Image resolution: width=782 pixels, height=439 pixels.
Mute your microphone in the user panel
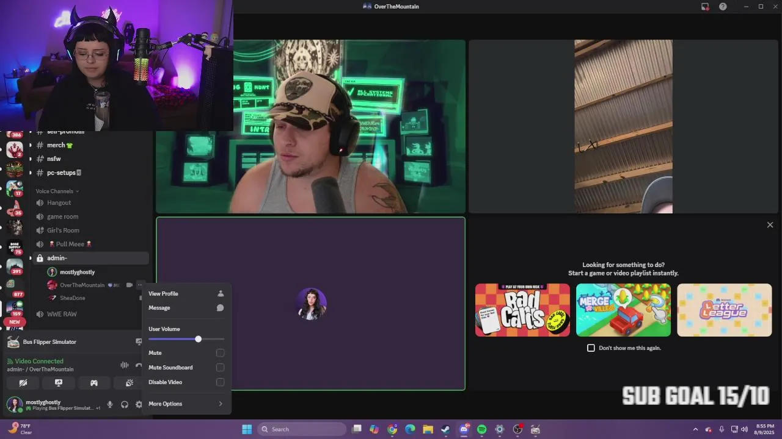pos(110,404)
